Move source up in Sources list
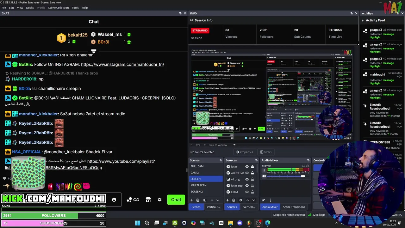The width and height of the screenshot is (405, 228). pos(248,200)
